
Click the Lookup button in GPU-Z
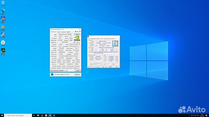(77, 34)
